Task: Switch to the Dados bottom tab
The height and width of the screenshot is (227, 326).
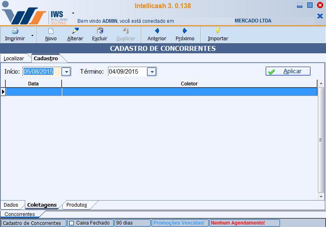Action: [x=11, y=205]
